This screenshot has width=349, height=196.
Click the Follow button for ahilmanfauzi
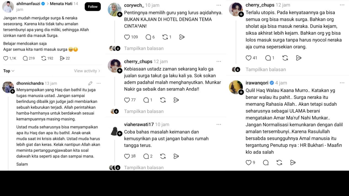pos(93,7)
